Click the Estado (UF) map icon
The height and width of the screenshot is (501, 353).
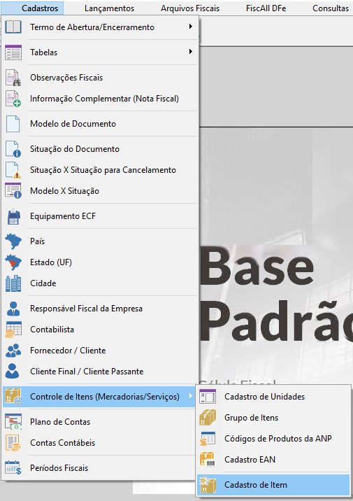pyautogui.click(x=13, y=262)
